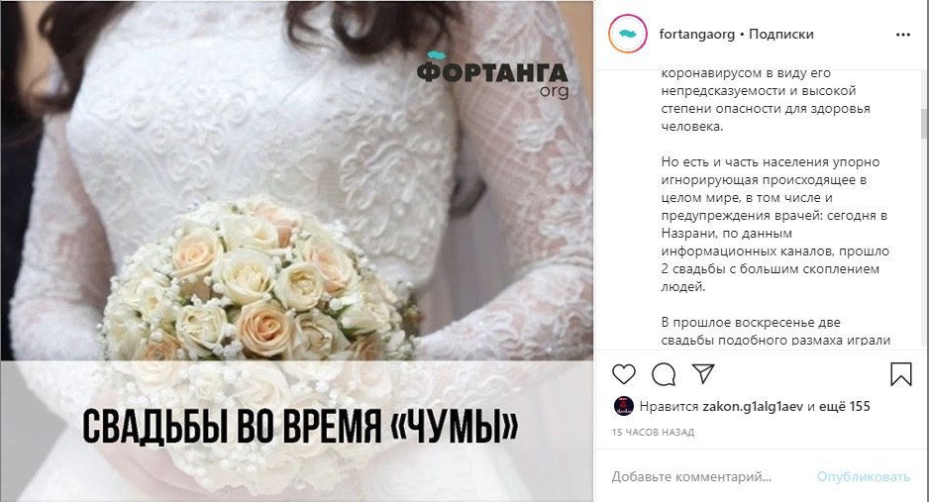Screen dimensions: 929x502
Task: Open comments with the speech bubble icon
Action: (664, 374)
